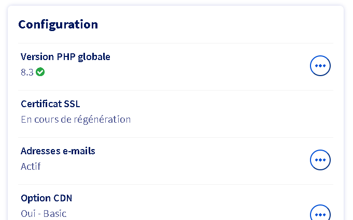Viewport: 353px width, 220px height.
Task: Open the Version PHP globale actions menu
Action: point(320,66)
